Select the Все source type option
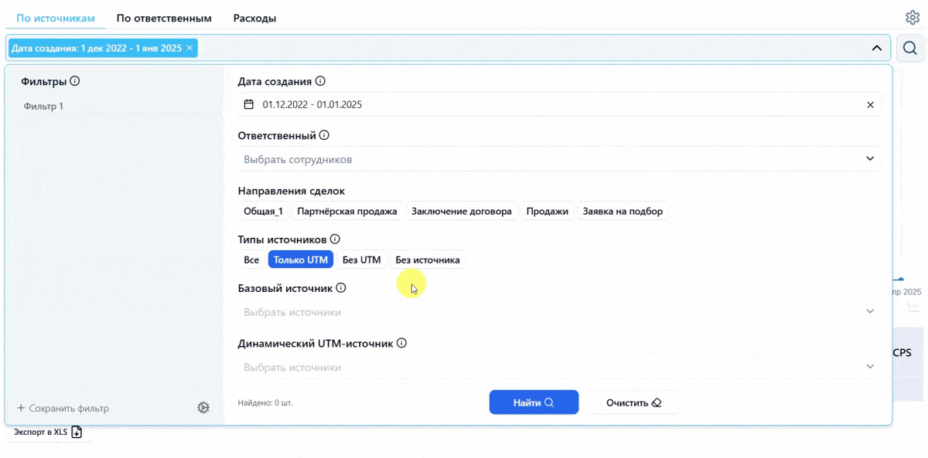 pos(251,260)
